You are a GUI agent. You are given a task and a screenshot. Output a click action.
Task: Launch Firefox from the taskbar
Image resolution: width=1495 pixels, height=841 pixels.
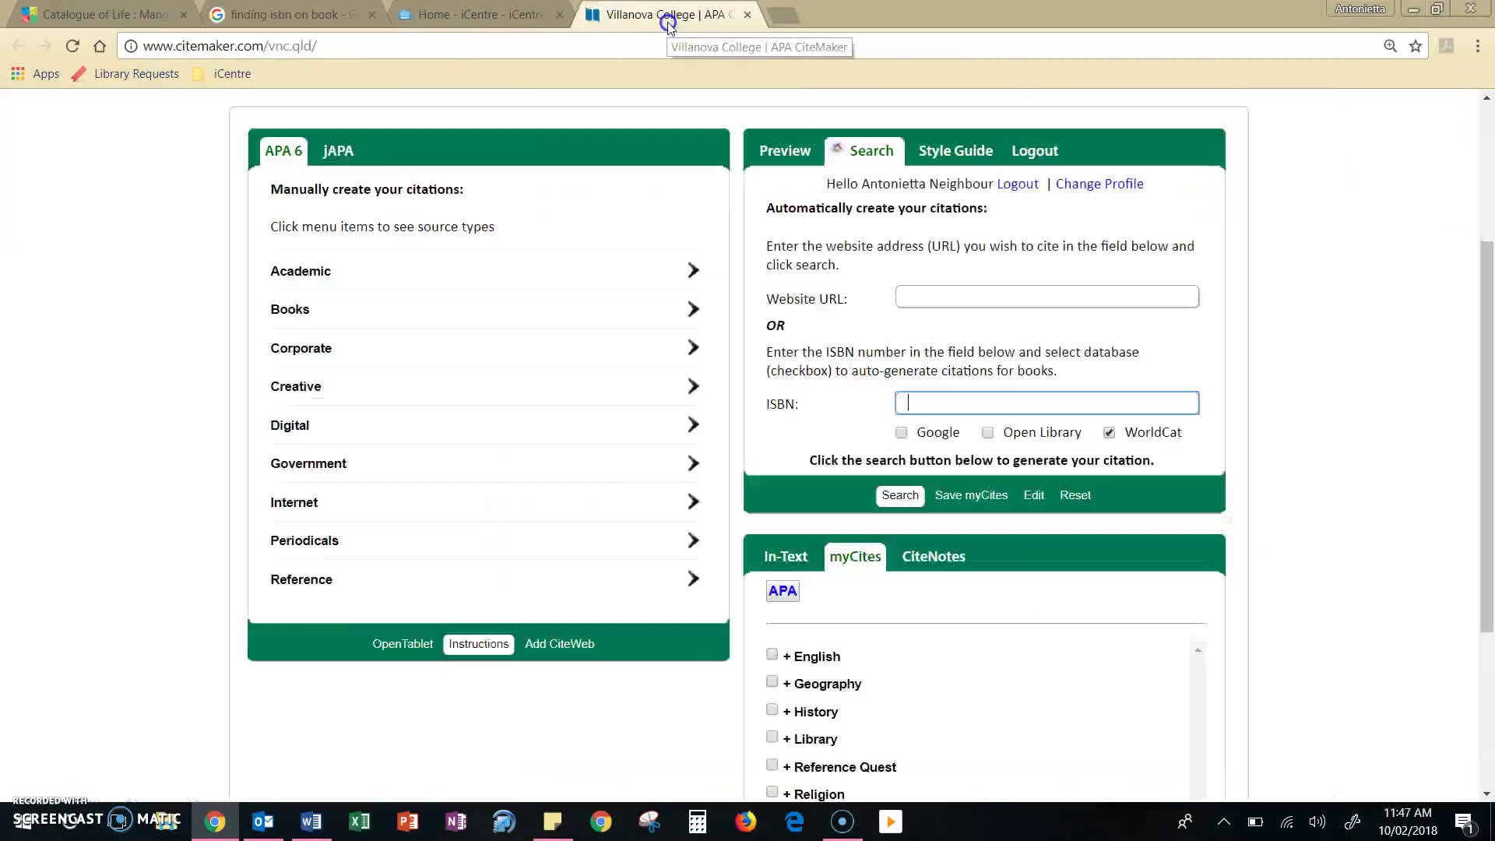click(745, 822)
